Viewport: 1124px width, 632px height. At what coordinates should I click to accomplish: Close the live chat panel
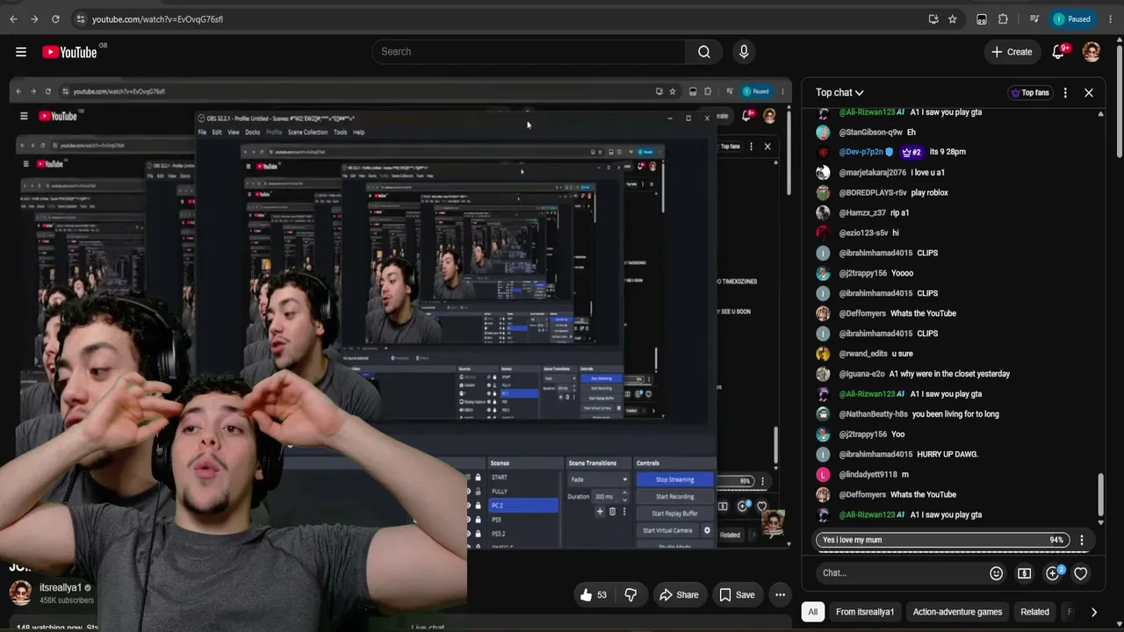coord(1089,92)
